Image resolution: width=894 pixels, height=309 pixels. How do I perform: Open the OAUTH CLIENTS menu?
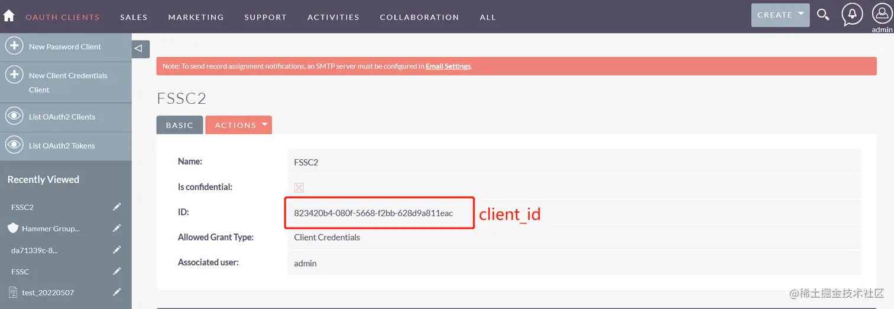tap(62, 17)
